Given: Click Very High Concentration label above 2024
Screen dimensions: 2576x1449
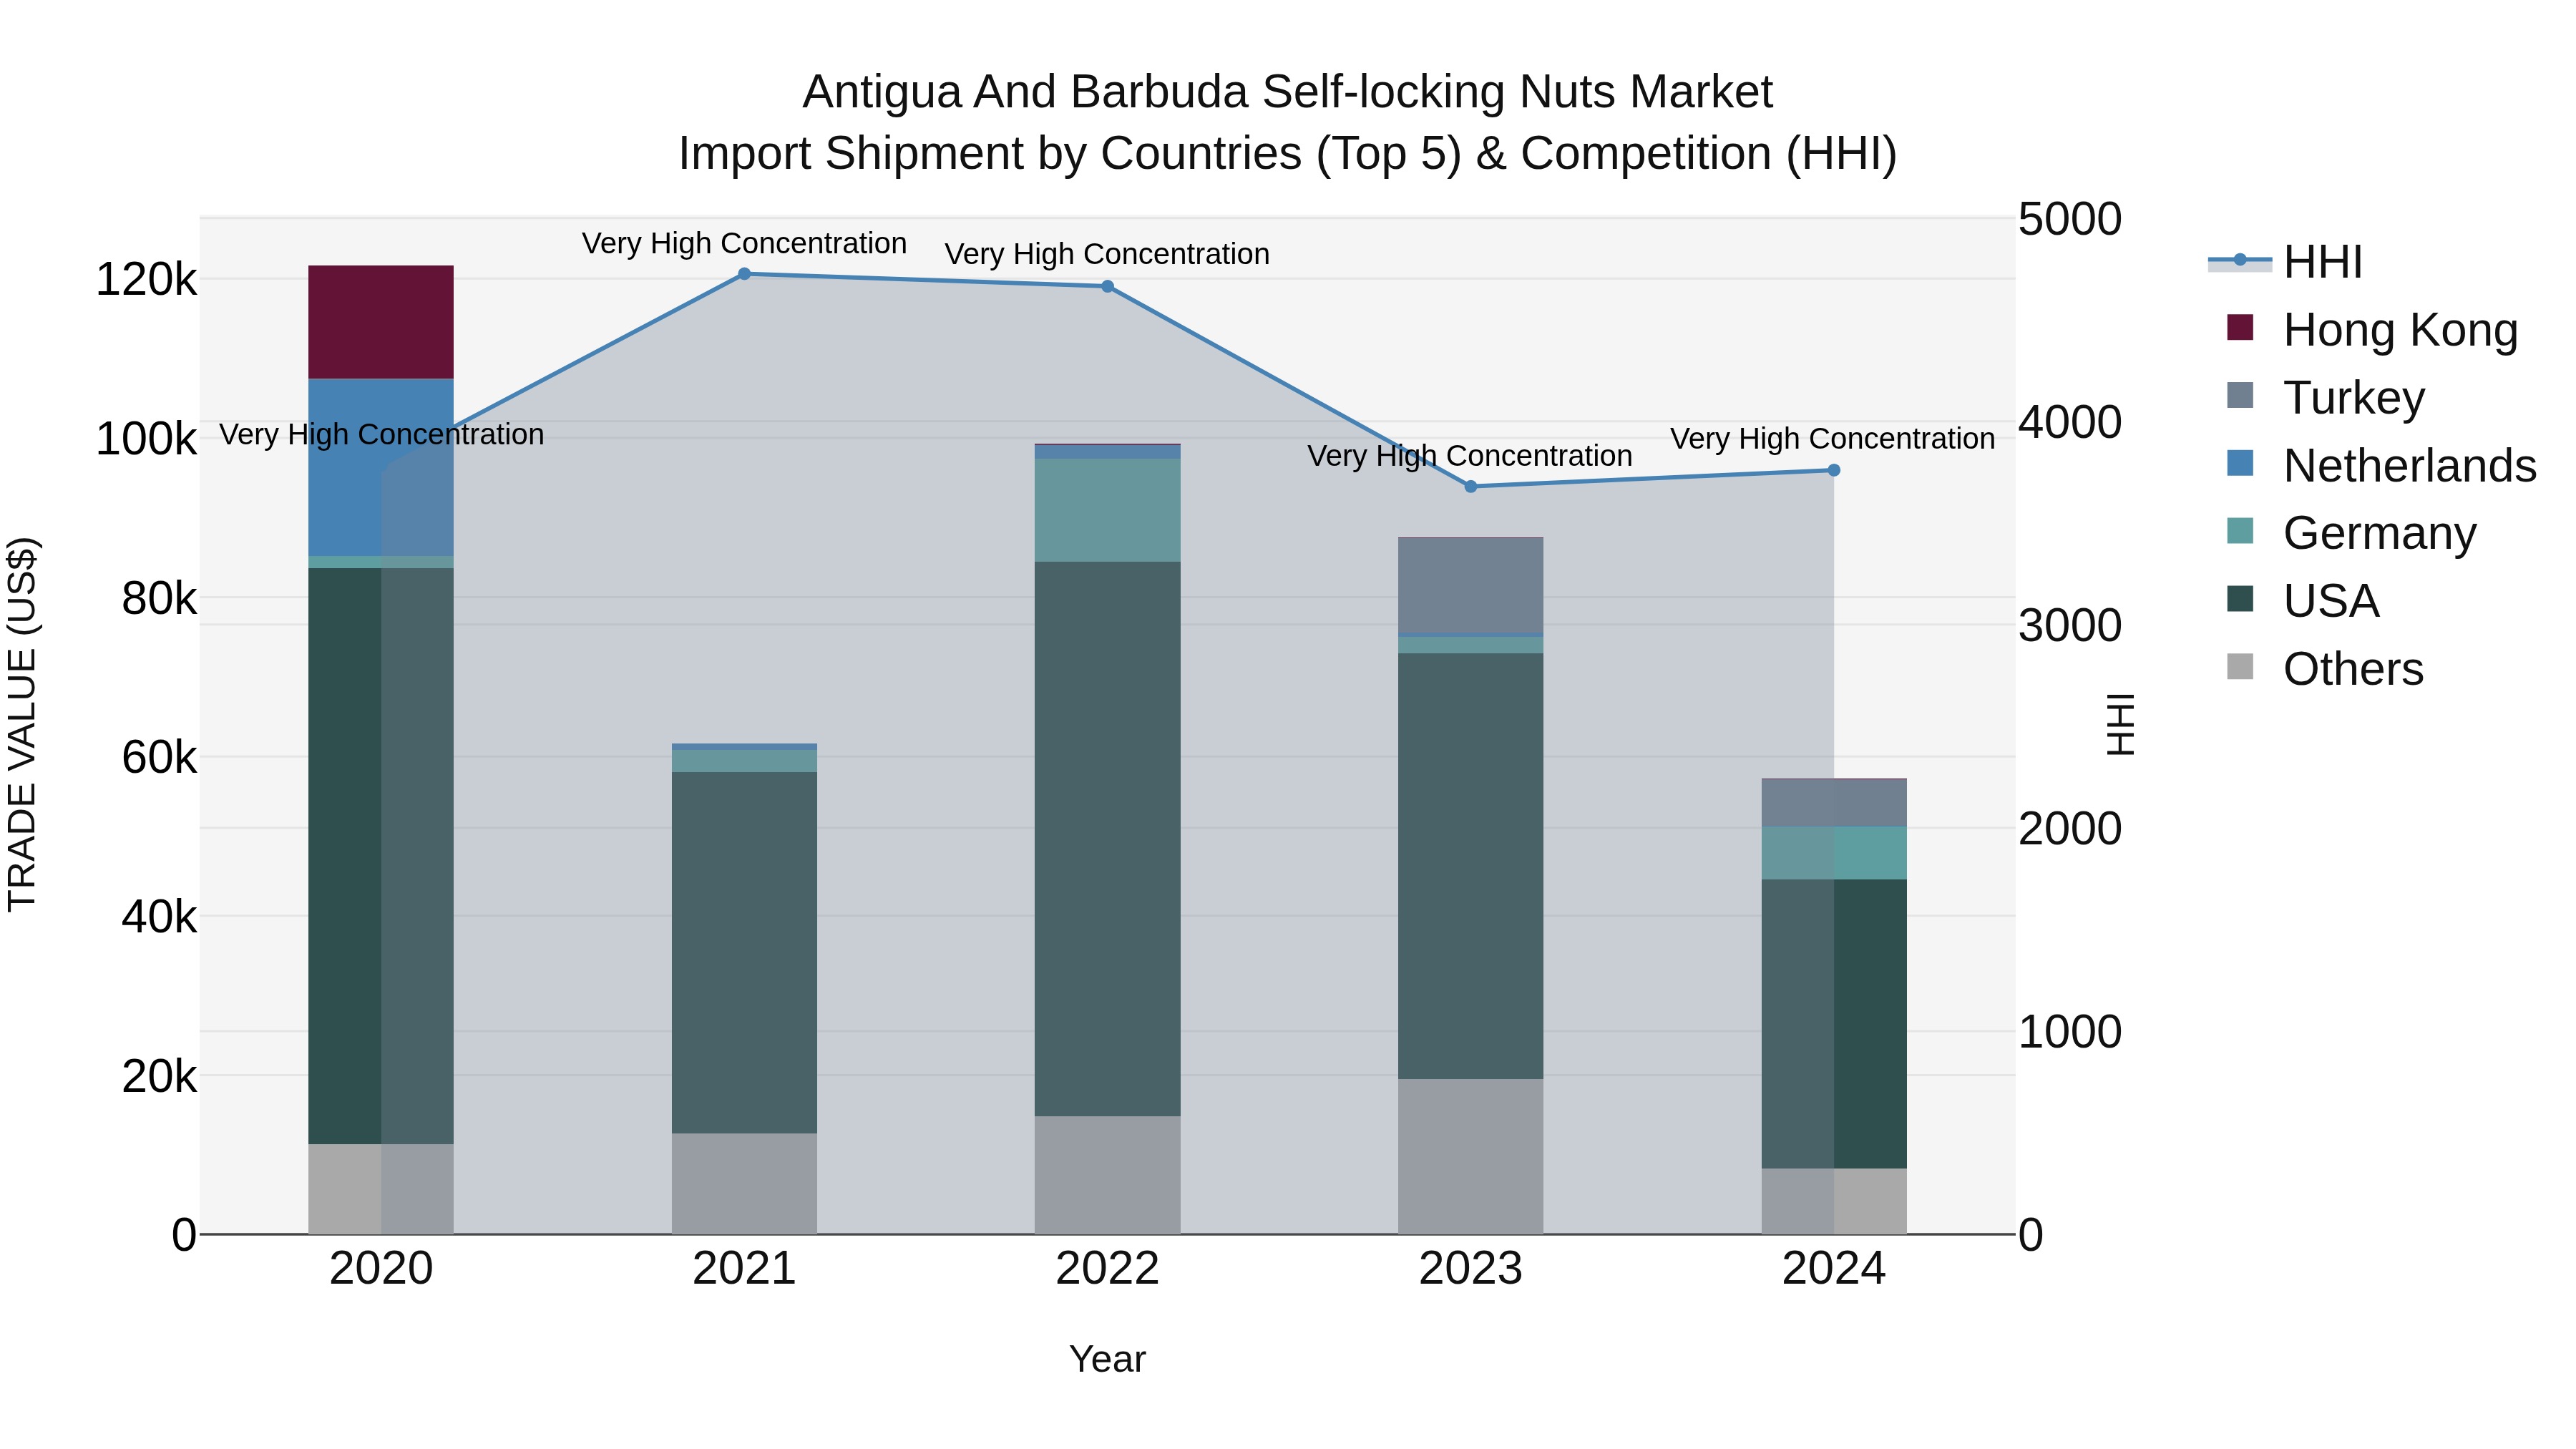Looking at the screenshot, I should click(1832, 438).
